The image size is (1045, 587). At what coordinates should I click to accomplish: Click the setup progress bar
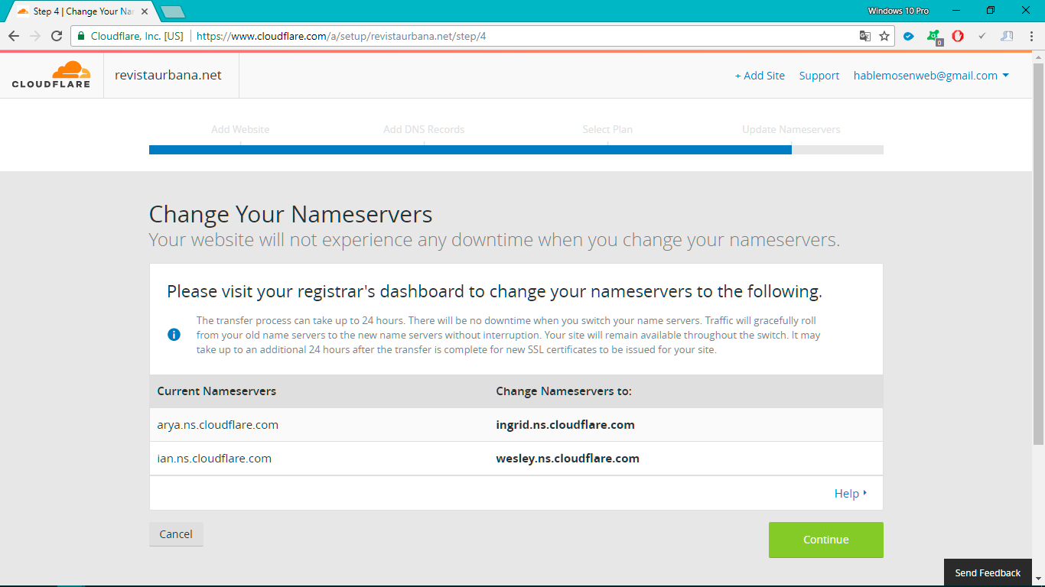coord(516,150)
